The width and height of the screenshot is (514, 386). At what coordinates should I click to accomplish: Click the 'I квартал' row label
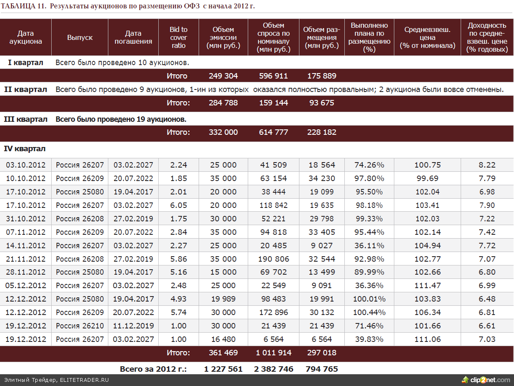pyautogui.click(x=26, y=63)
